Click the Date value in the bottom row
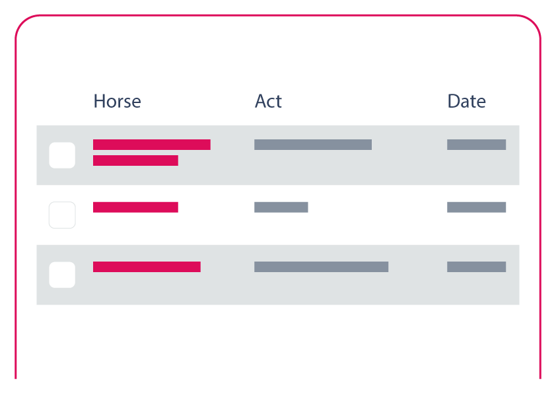 [476, 267]
